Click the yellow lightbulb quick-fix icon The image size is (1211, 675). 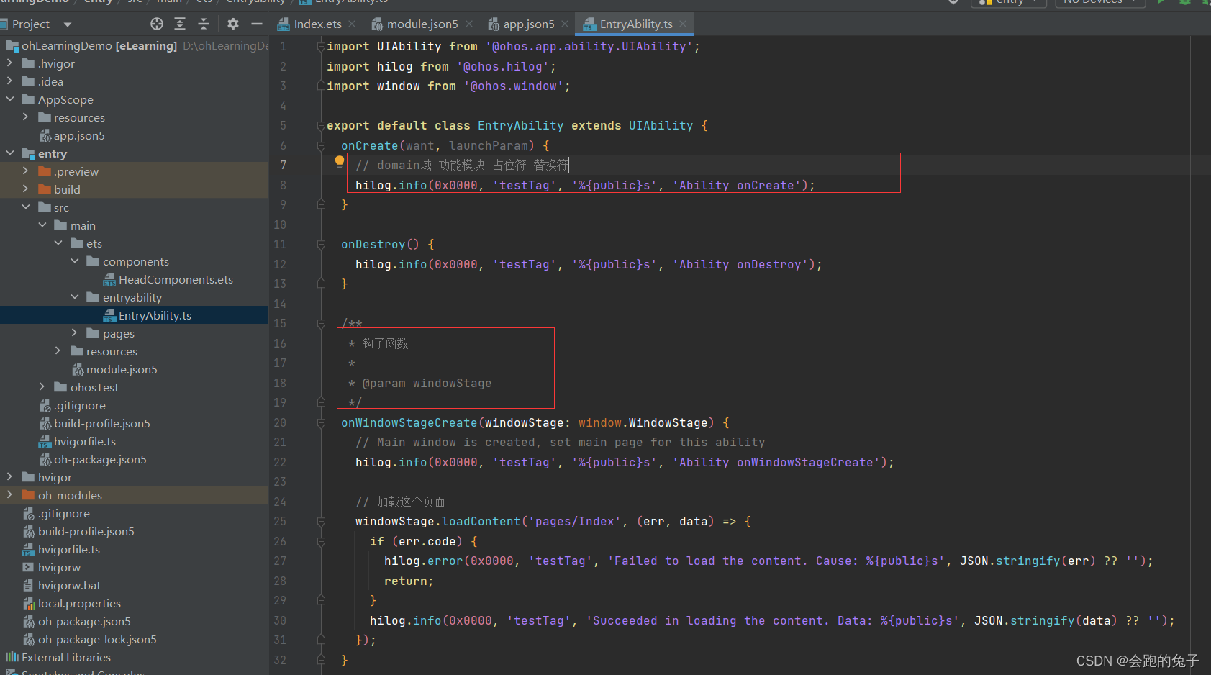pyautogui.click(x=339, y=163)
